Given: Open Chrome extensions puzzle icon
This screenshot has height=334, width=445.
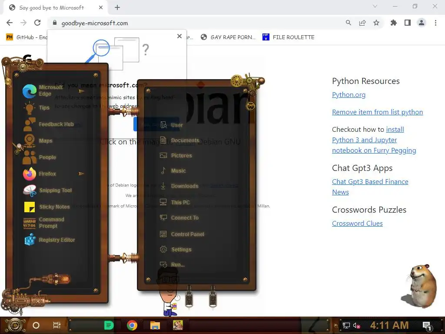Looking at the screenshot, I should coord(393,23).
